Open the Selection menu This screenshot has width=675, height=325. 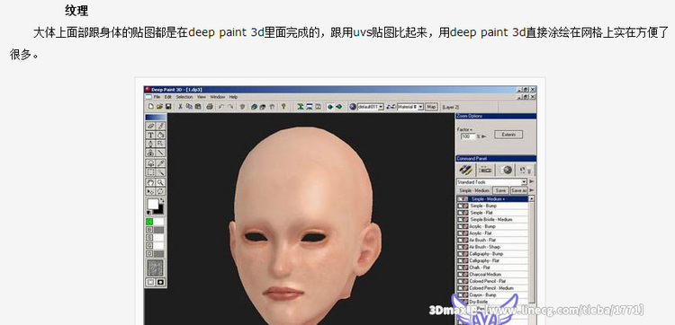184,97
